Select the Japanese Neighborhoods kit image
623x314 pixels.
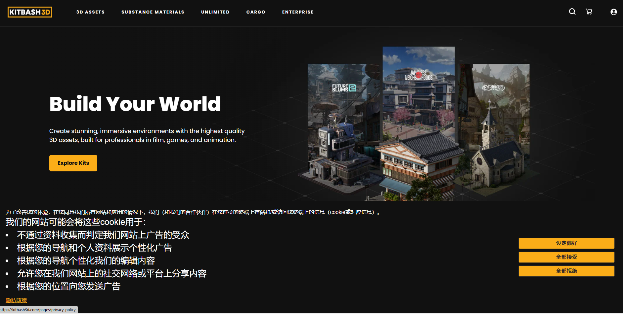point(419,123)
